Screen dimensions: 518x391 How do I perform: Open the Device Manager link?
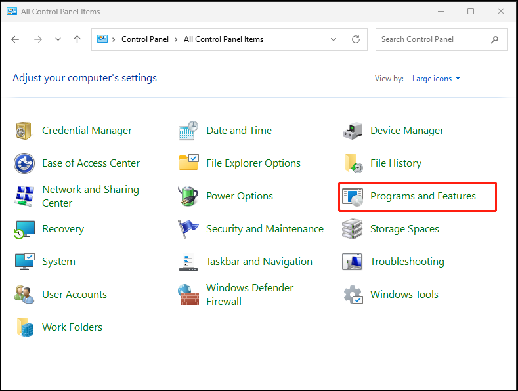pyautogui.click(x=407, y=131)
